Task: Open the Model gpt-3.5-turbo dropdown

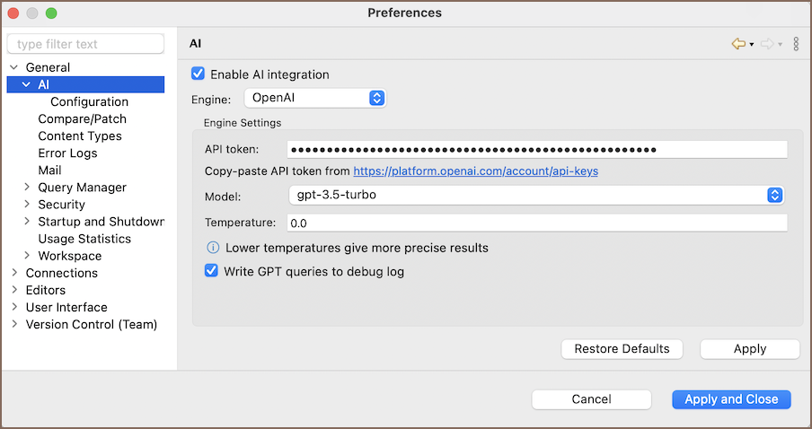Action: [x=535, y=195]
